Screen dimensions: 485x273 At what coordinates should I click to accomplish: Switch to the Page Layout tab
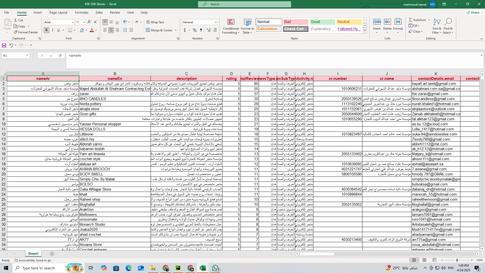tap(58, 12)
